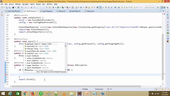Click the Last Edit Location arrow icon
Screen dimensions: 170x96
click(131, 7)
